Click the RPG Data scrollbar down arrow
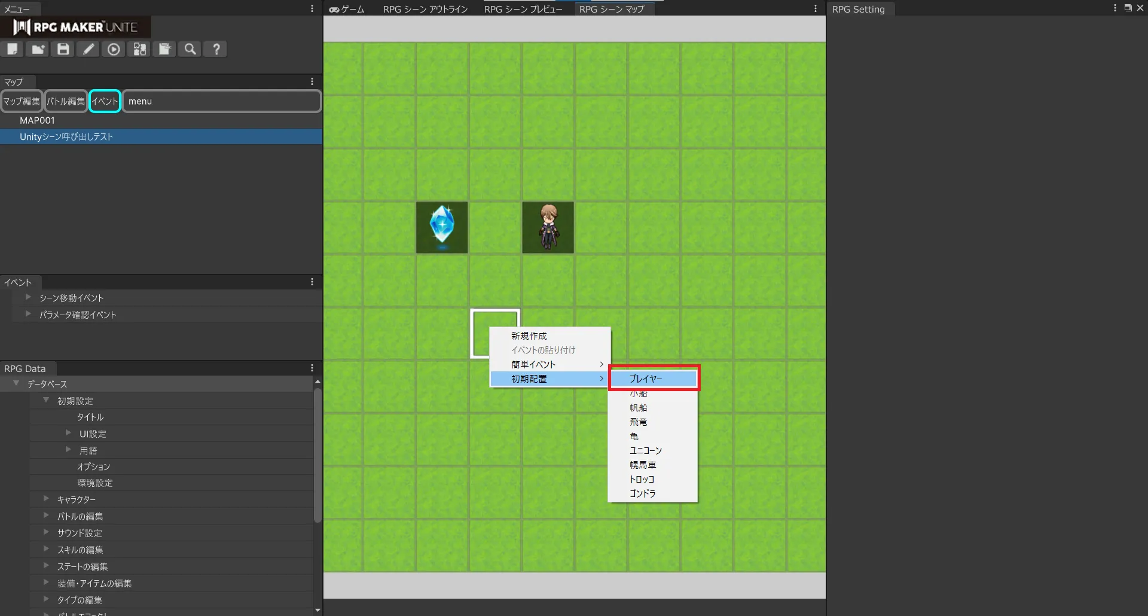Screen dimensions: 1148x616 coord(317,610)
